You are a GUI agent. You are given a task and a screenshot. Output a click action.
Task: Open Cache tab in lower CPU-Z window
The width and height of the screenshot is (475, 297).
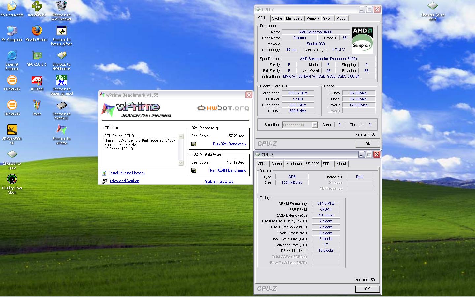(276, 164)
